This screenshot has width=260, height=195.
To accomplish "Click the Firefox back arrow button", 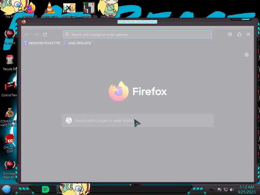I will coord(27,35).
